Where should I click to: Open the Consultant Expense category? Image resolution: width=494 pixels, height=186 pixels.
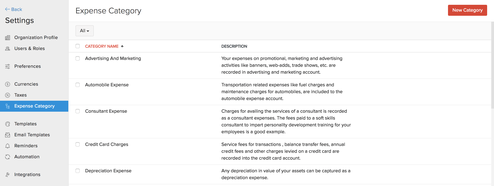tap(106, 111)
